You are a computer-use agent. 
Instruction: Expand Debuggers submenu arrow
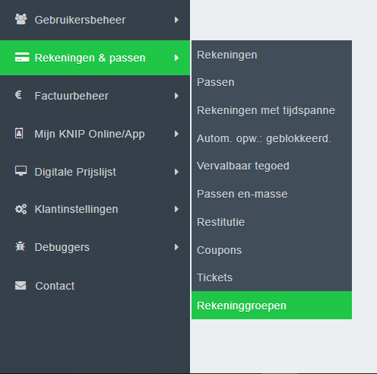pos(176,247)
